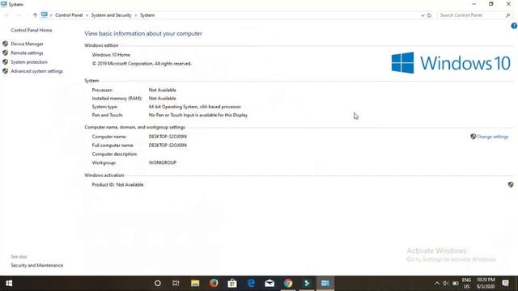Image resolution: width=518 pixels, height=291 pixels.
Task: Expand the chevron after Control Panel breadcrumb
Action: pyautogui.click(x=87, y=15)
